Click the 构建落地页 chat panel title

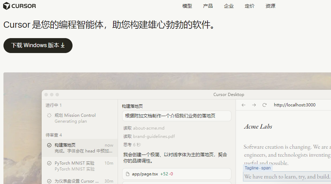[x=132, y=106]
